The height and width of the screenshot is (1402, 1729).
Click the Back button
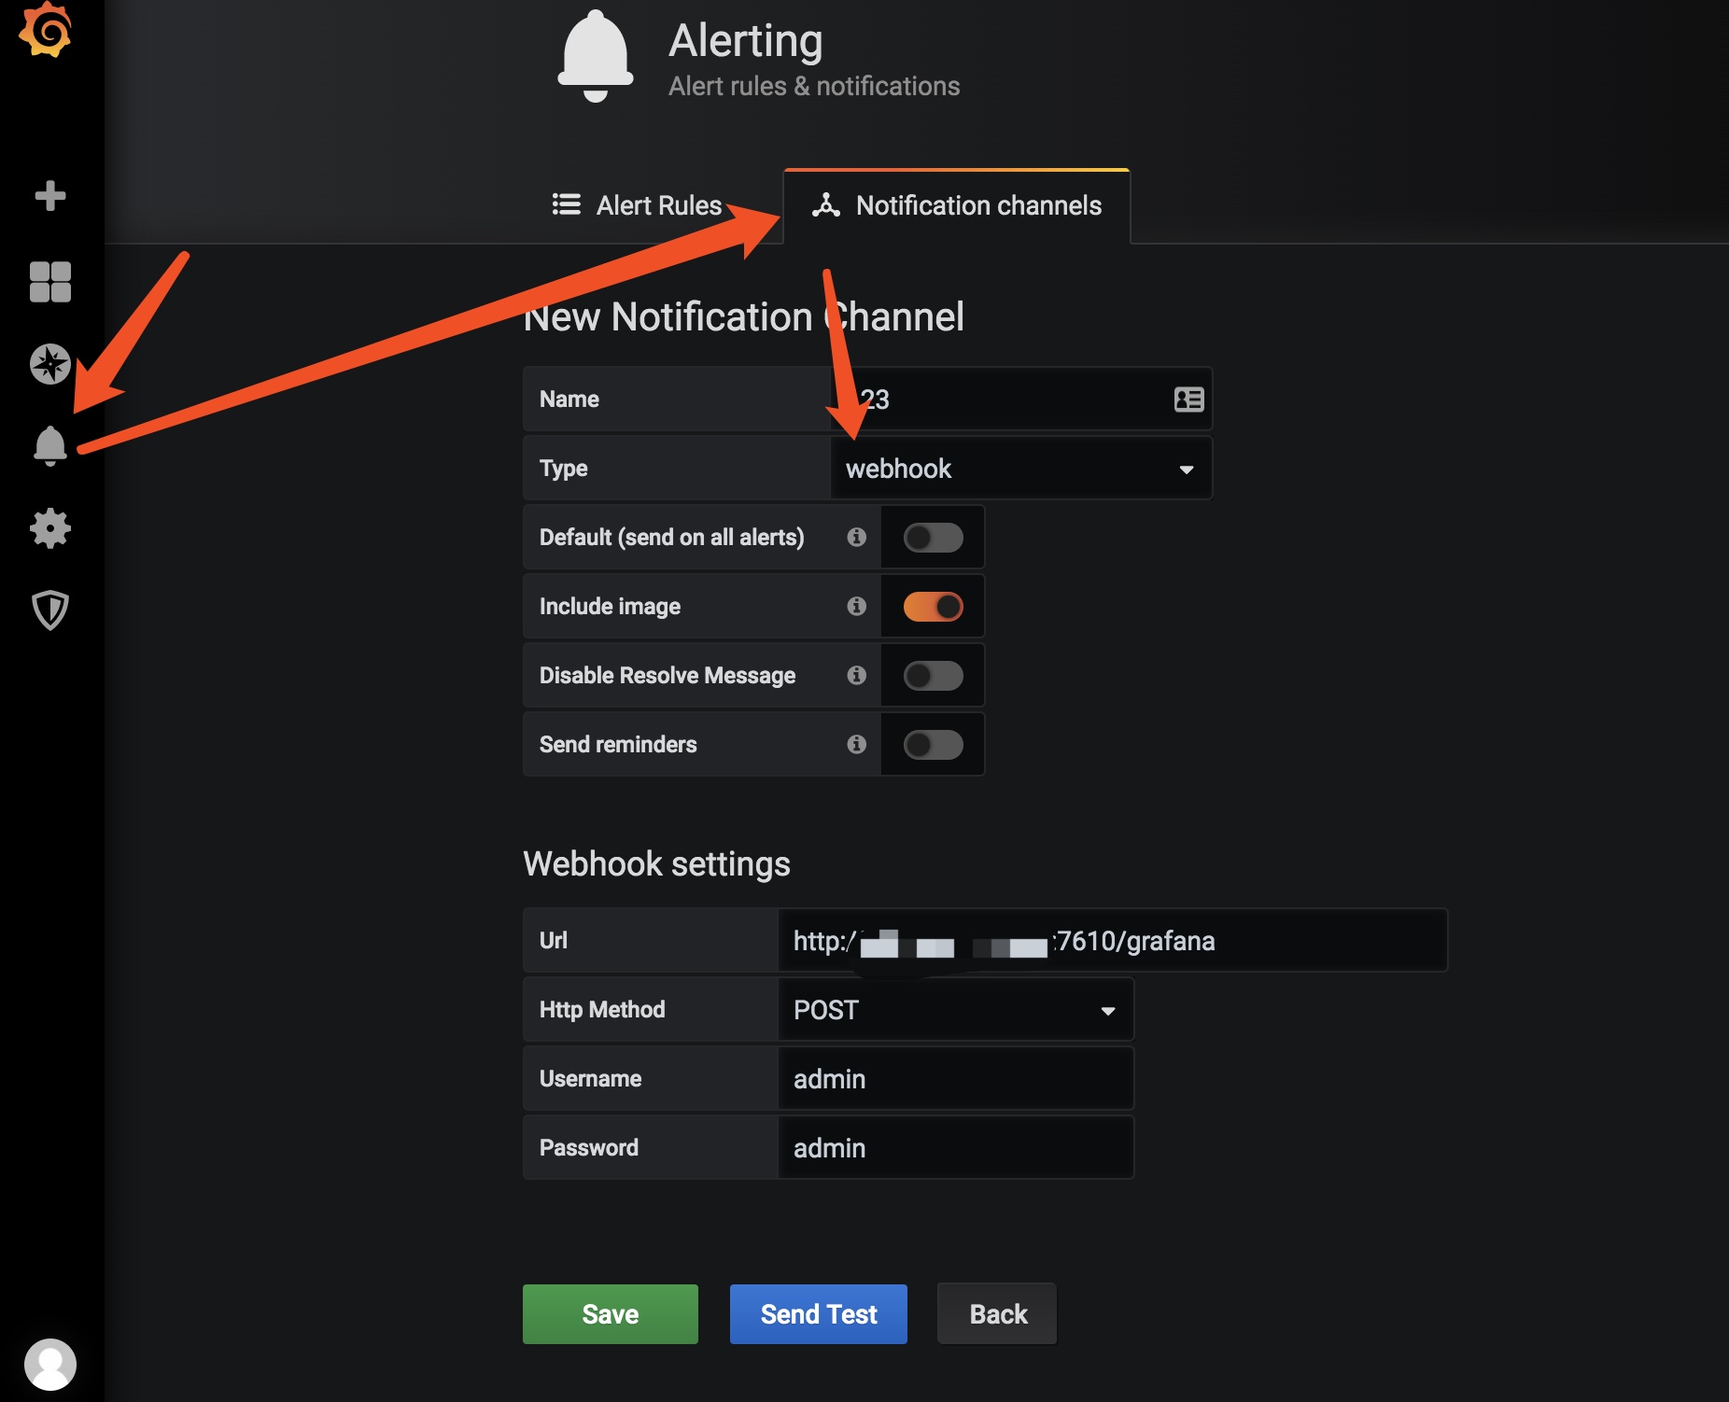point(997,1314)
